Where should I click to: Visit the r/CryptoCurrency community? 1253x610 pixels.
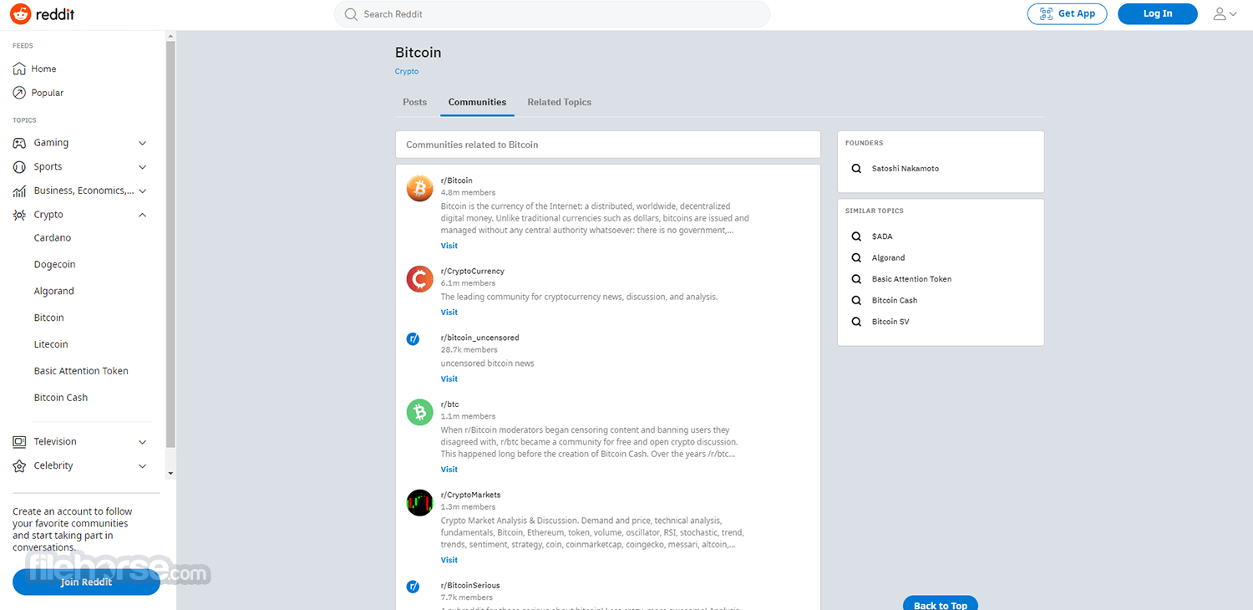point(449,313)
